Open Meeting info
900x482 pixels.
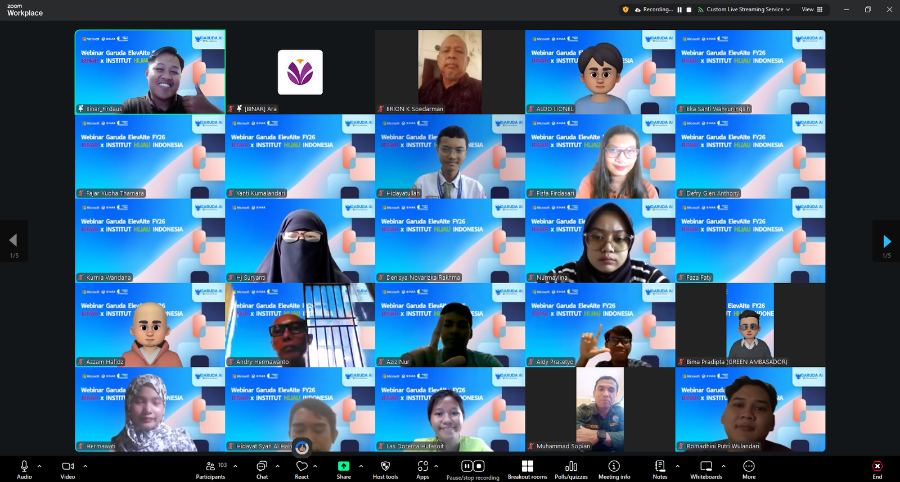[614, 470]
